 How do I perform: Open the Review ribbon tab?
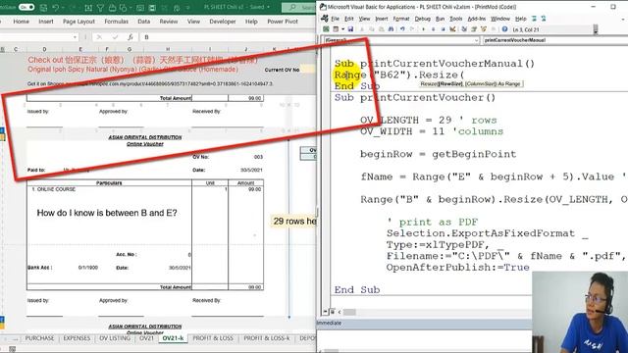point(168,22)
